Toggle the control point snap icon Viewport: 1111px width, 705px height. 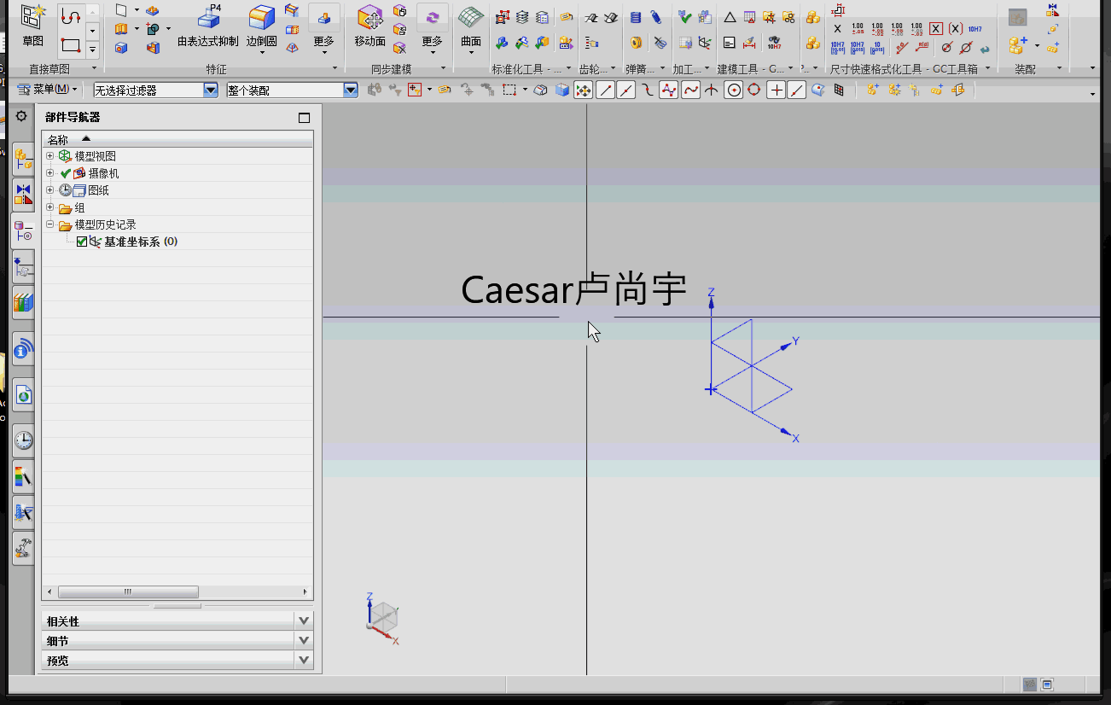tap(648, 90)
